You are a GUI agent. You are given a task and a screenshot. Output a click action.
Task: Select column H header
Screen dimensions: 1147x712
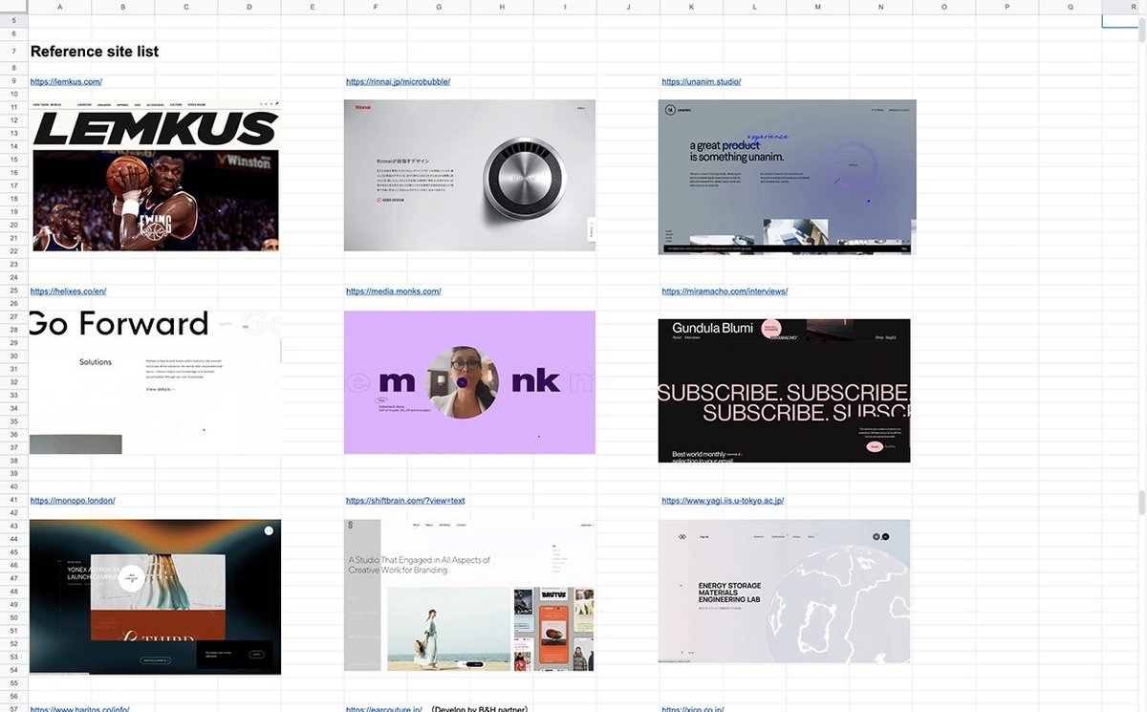(502, 7)
